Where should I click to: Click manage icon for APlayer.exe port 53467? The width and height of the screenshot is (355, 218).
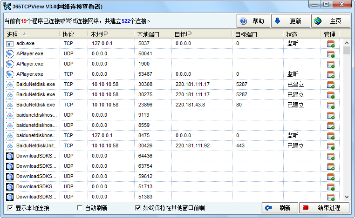point(331,74)
